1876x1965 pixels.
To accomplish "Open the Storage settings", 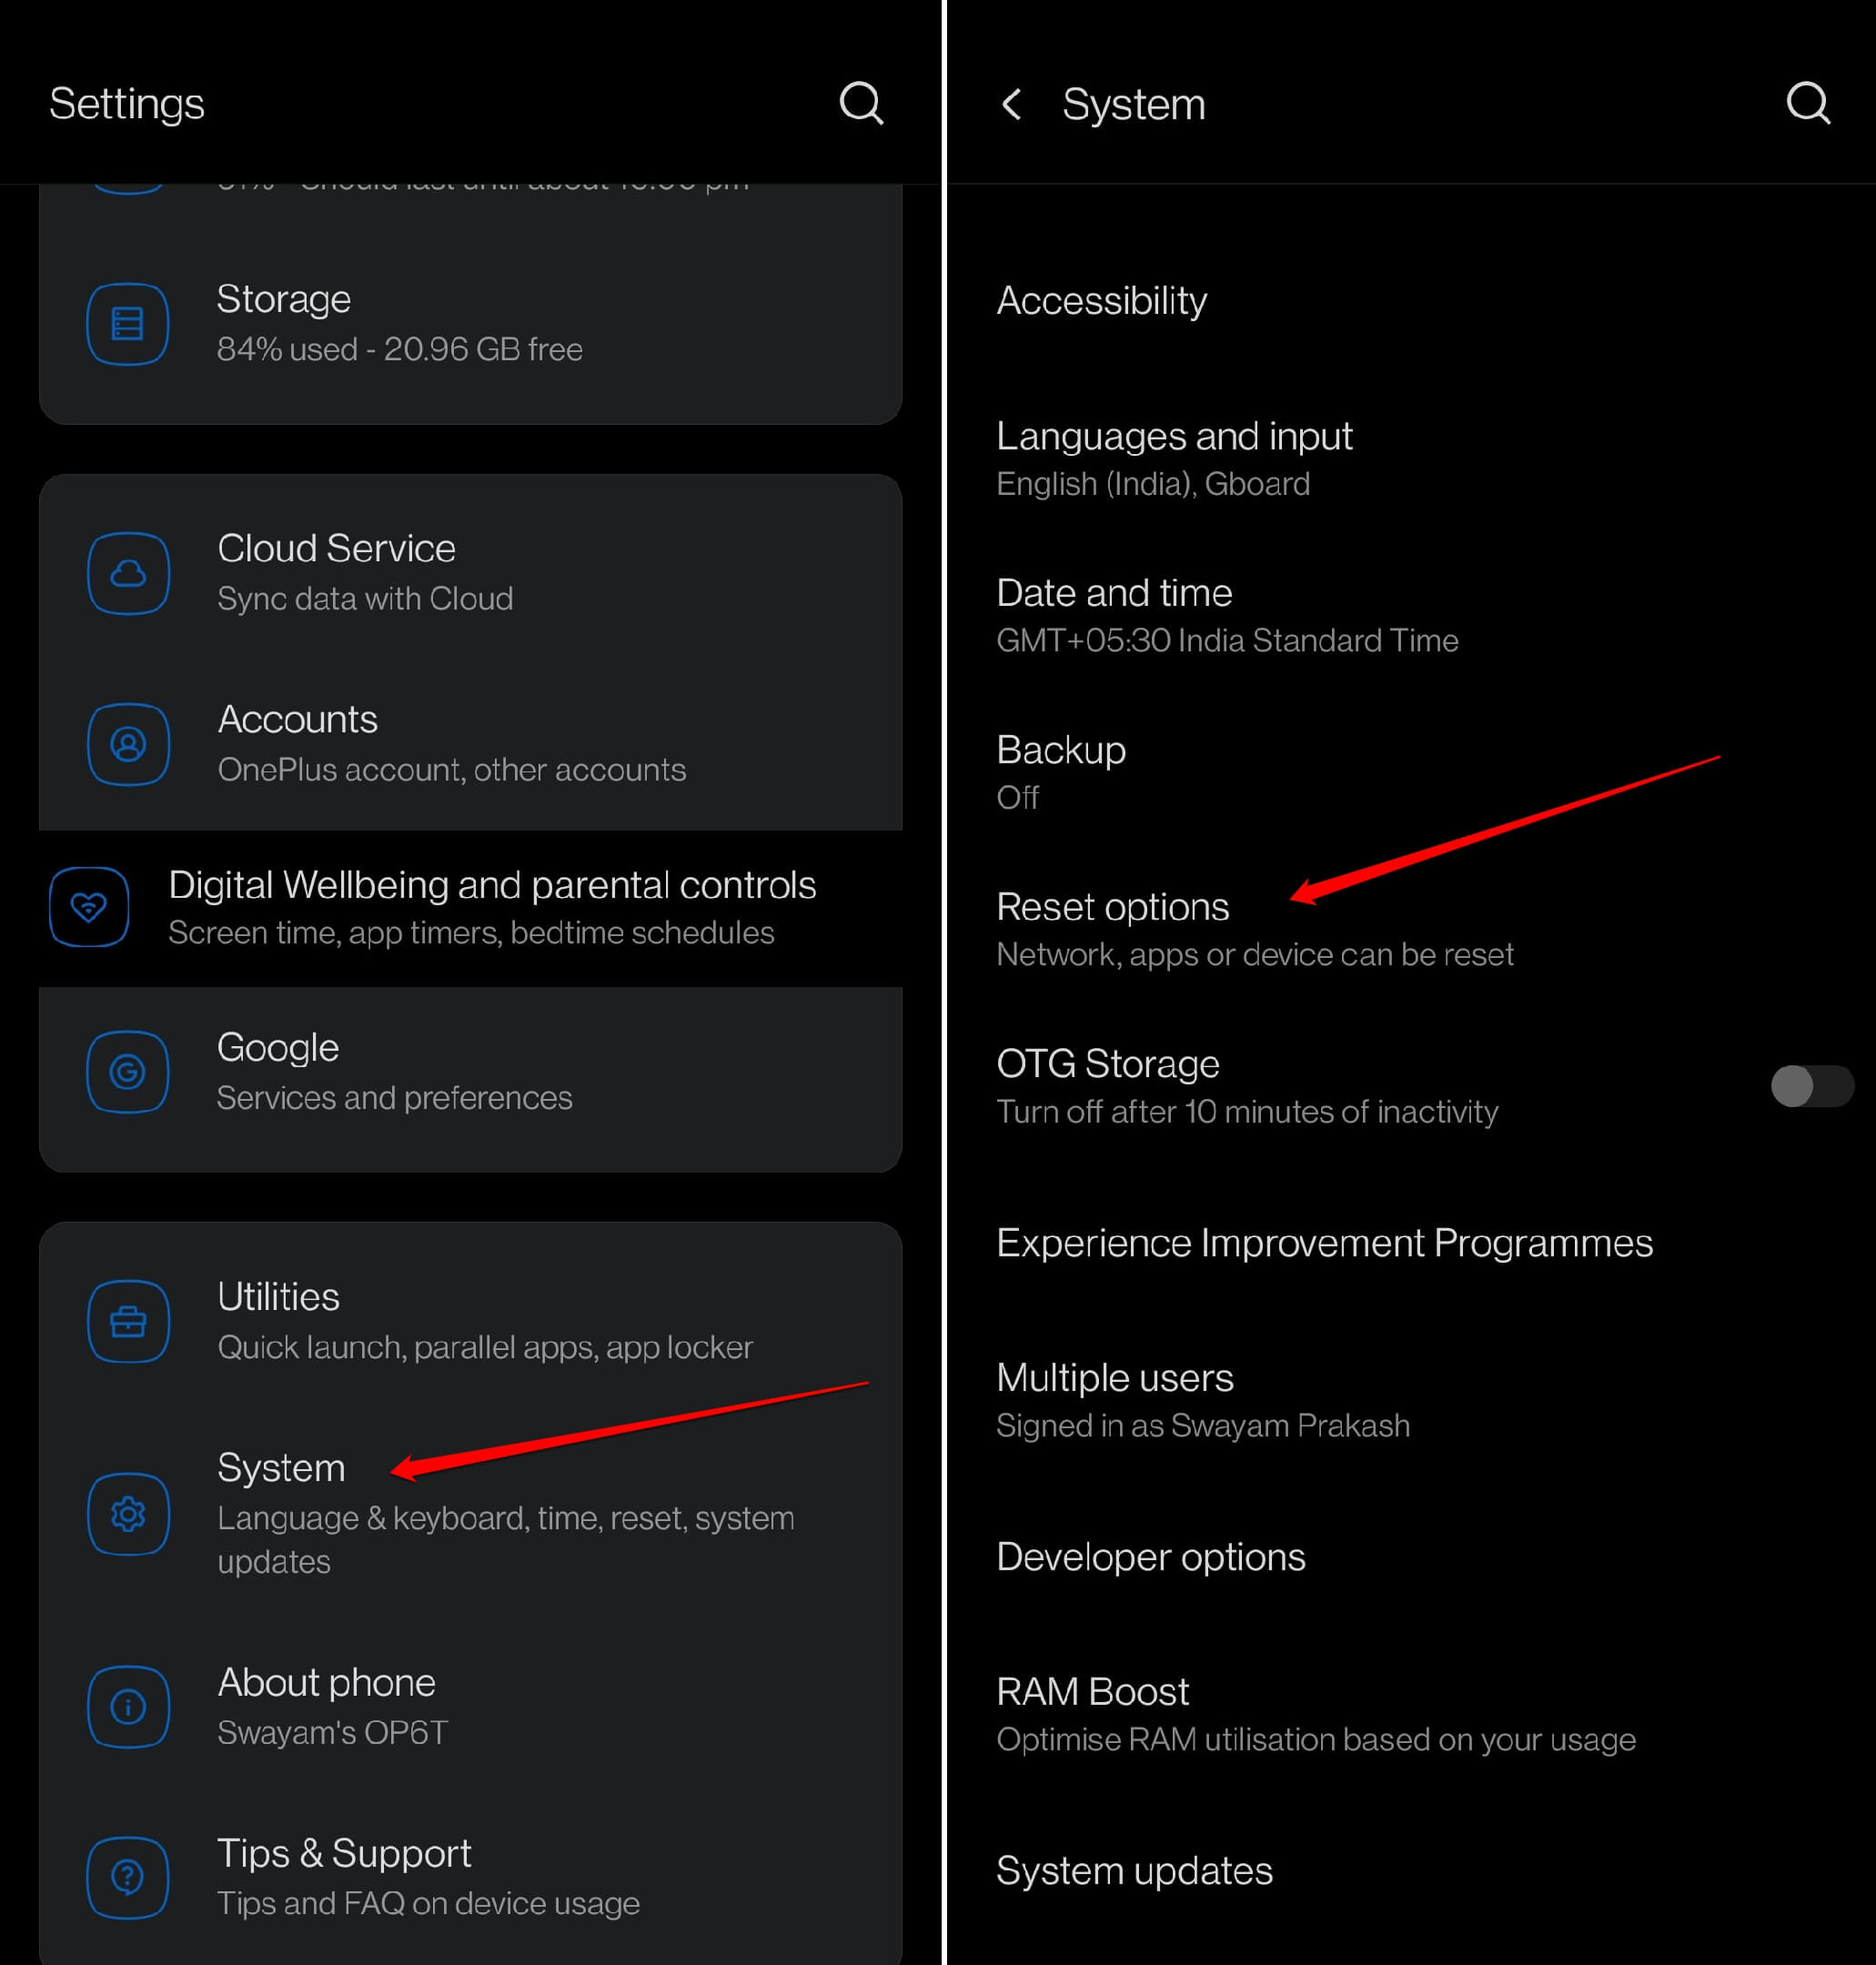I will coord(470,323).
